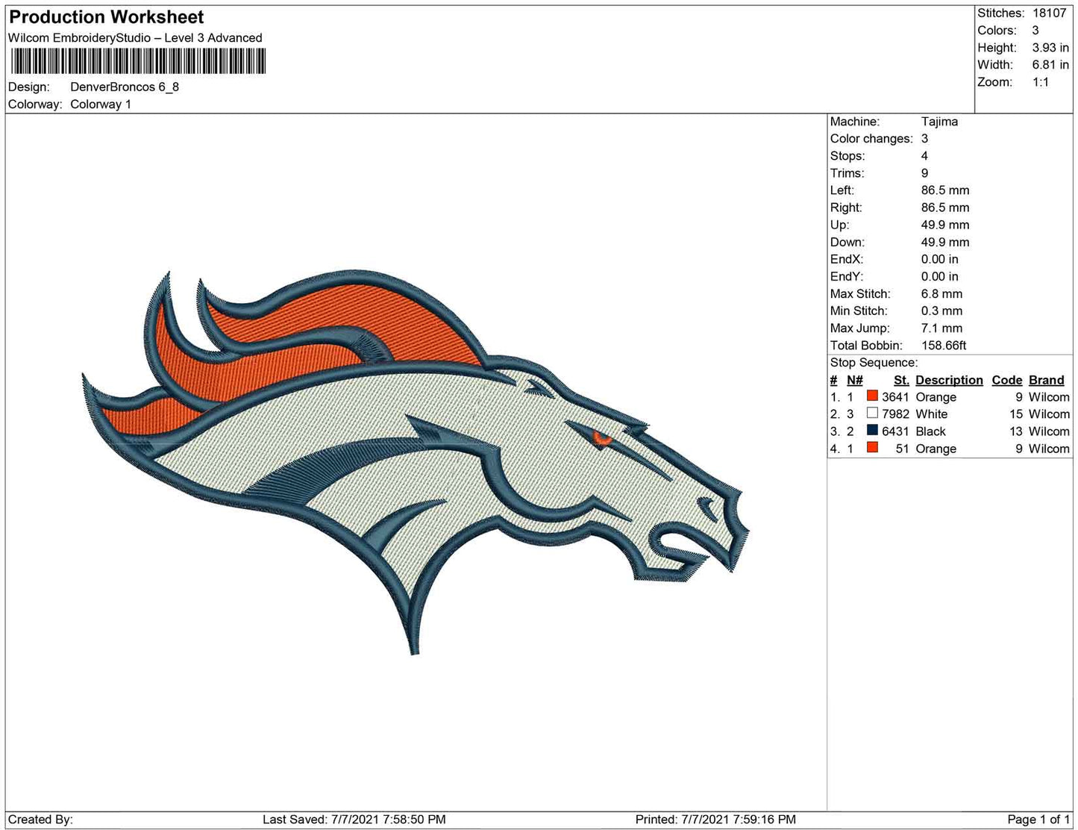Click the orange swatch in stop sequence row 1
Screen dimensions: 1078x830
coord(871,396)
